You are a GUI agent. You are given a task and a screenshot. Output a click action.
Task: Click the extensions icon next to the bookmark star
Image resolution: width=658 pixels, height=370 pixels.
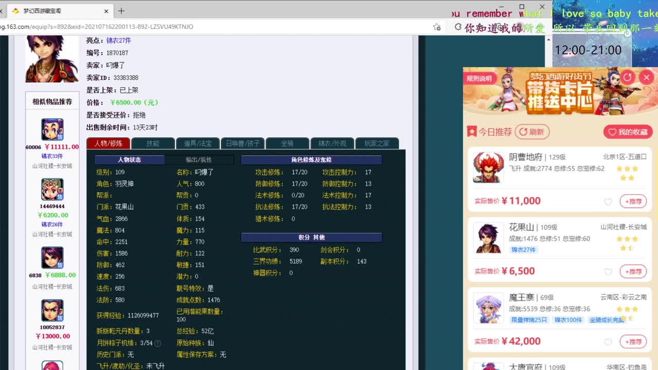458,27
